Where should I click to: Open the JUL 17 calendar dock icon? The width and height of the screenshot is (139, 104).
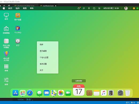click(x=79, y=90)
